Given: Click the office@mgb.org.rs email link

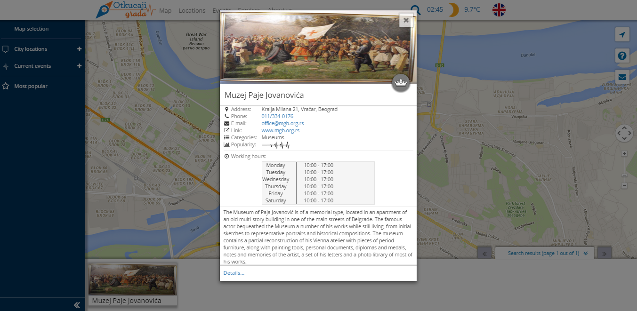Looking at the screenshot, I should click(282, 123).
